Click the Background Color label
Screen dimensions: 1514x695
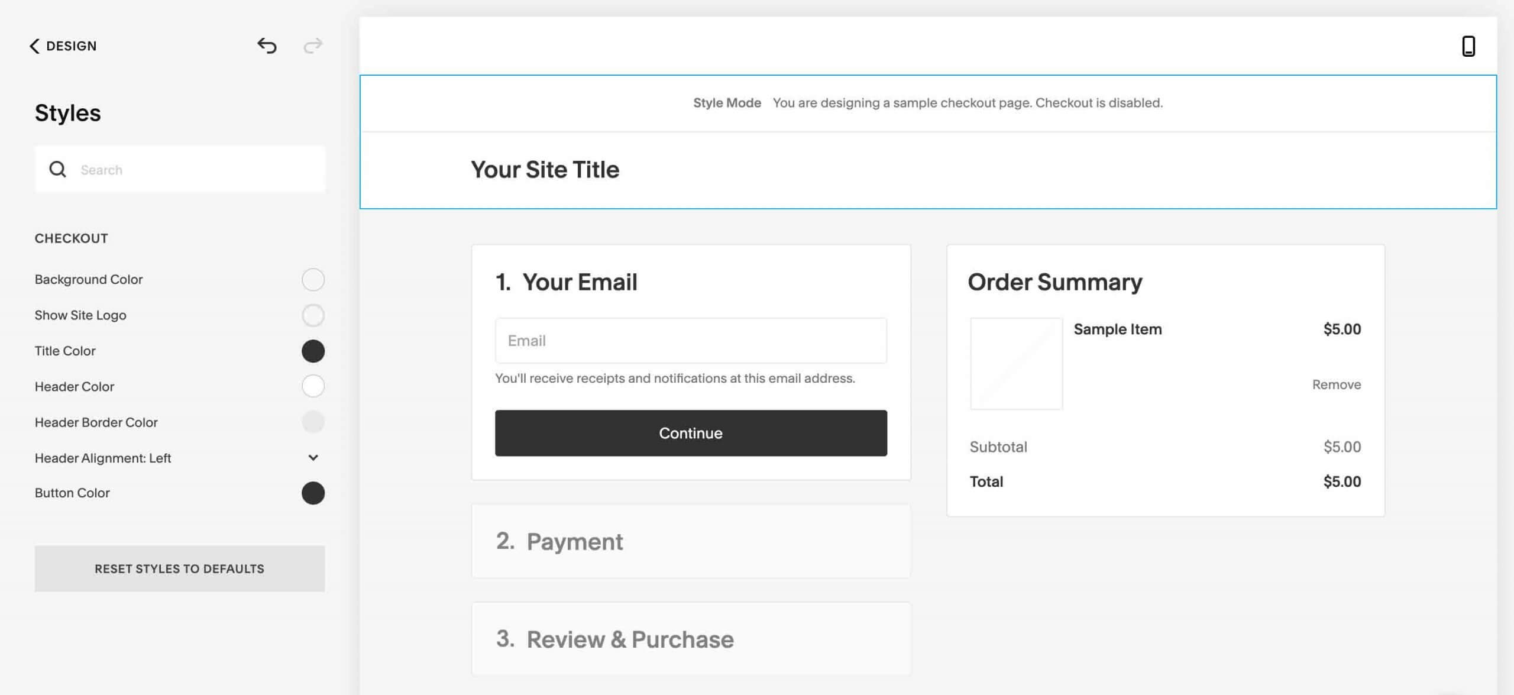(x=89, y=279)
